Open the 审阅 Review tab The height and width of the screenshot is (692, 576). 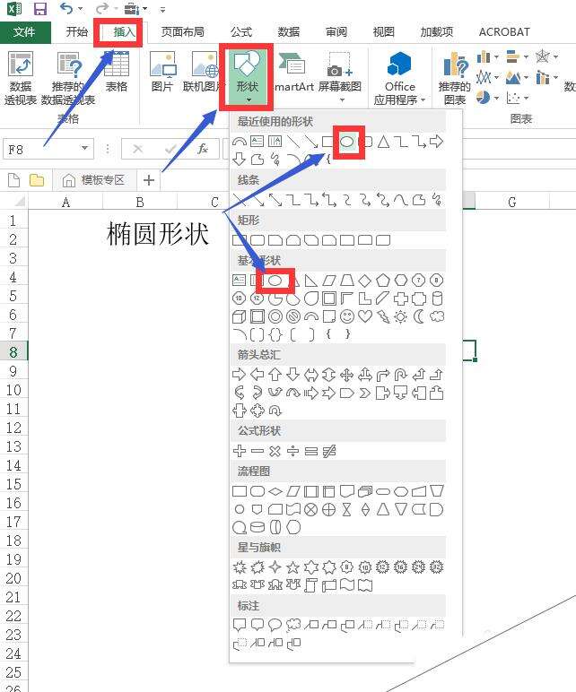point(336,31)
